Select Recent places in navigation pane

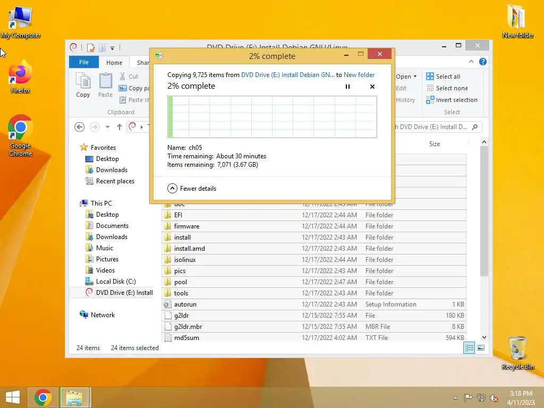(110, 181)
